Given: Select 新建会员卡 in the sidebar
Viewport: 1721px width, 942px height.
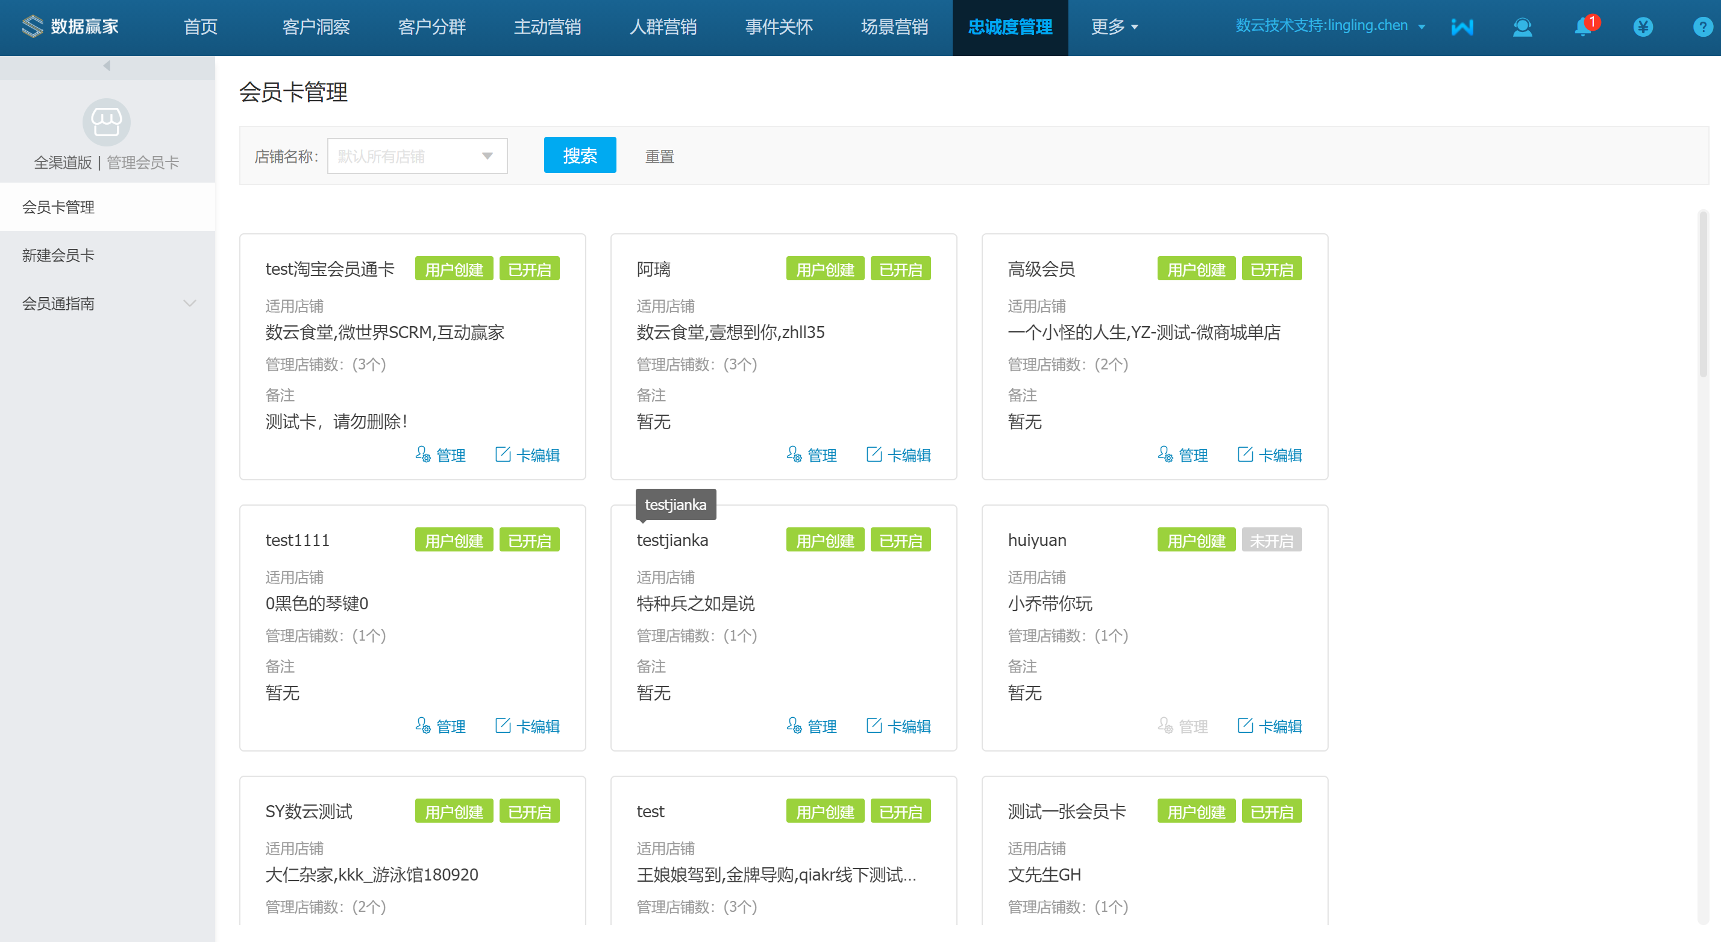Looking at the screenshot, I should [x=107, y=255].
